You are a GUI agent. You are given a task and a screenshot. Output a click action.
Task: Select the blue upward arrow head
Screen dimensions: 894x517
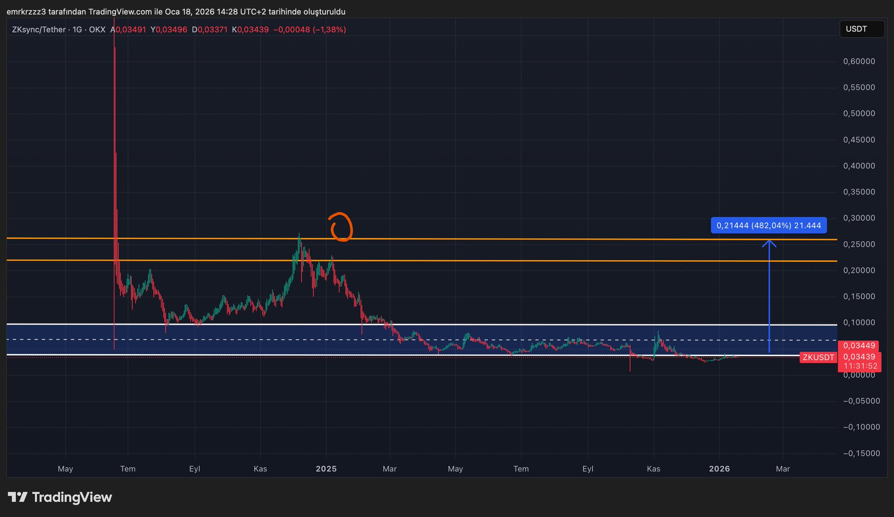[x=769, y=243]
